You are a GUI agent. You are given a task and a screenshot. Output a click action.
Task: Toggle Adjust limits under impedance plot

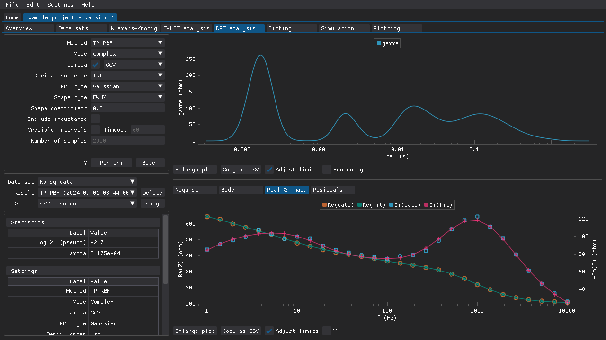(269, 331)
